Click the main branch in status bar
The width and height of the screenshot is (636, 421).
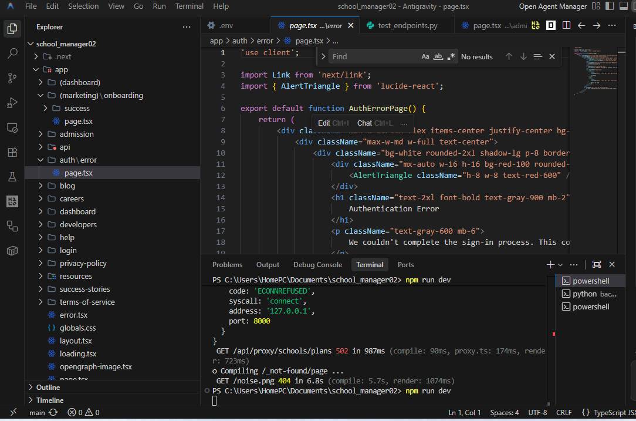pyautogui.click(x=37, y=412)
